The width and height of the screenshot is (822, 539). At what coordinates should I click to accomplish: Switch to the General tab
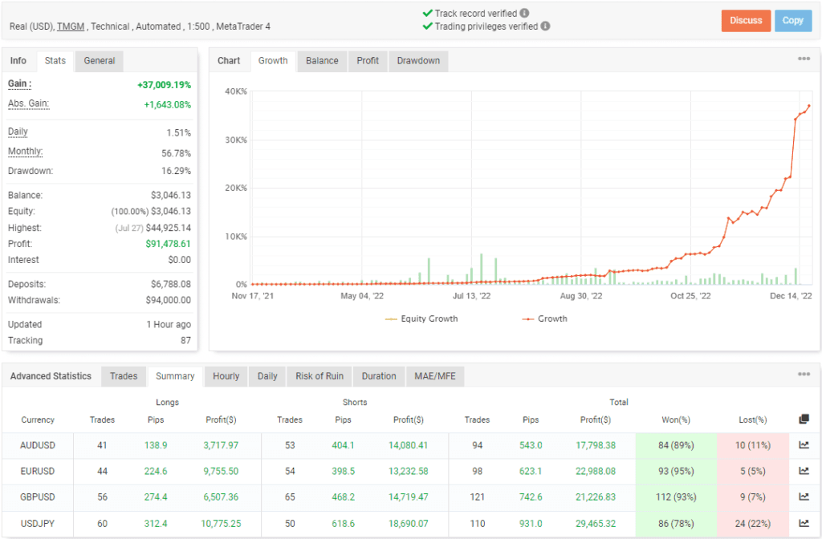(100, 60)
